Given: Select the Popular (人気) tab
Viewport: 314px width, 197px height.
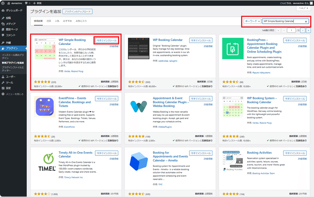Looking at the screenshot, I should [x=57, y=21].
